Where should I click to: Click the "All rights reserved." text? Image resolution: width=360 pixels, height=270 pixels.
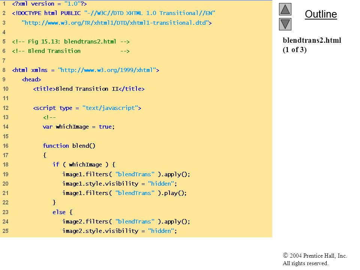(305, 263)
